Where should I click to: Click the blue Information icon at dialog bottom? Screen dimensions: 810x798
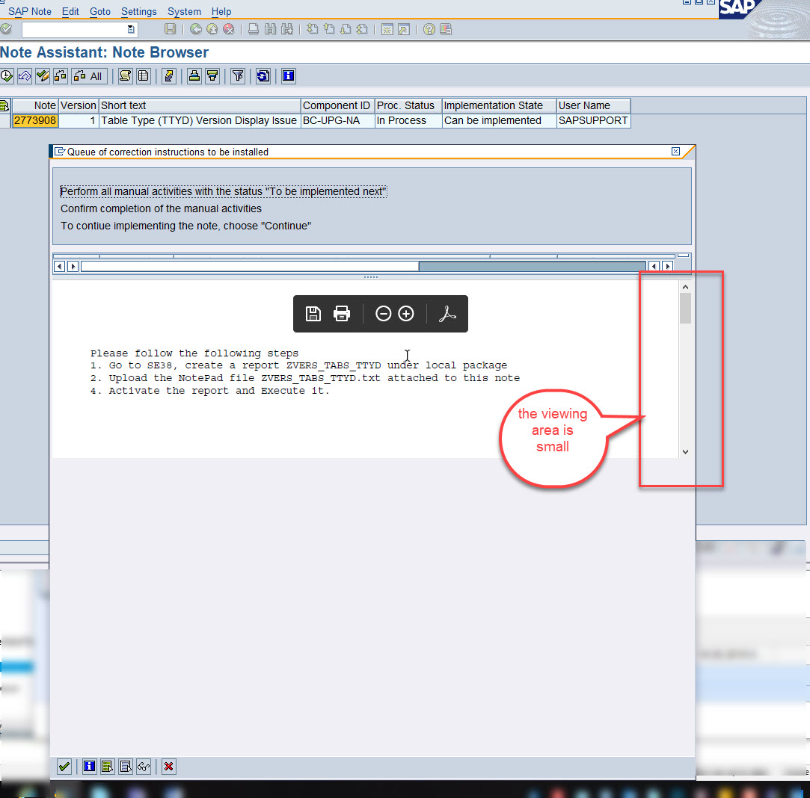point(89,767)
